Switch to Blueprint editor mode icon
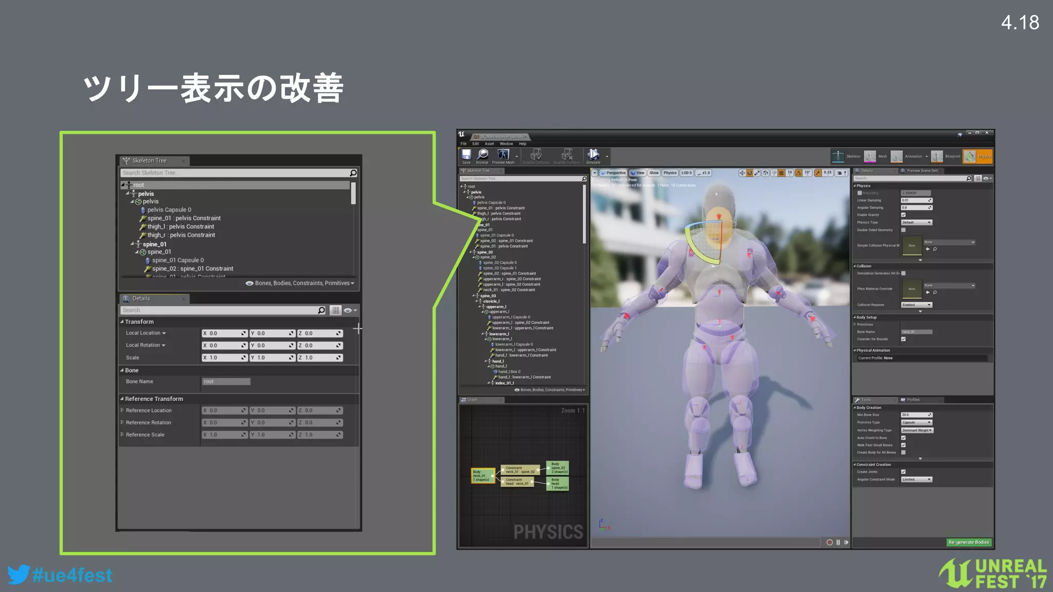Image resolution: width=1053 pixels, height=592 pixels. (x=937, y=156)
